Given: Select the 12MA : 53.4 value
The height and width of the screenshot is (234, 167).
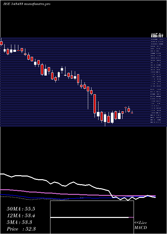Looking at the screenshot, I should point(21,216).
